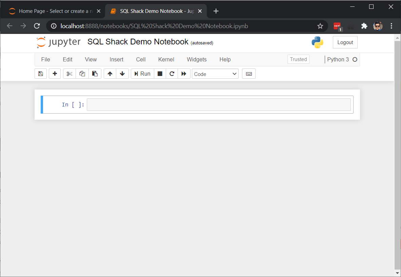
Task: Click into the empty code cell input
Action: [219, 105]
